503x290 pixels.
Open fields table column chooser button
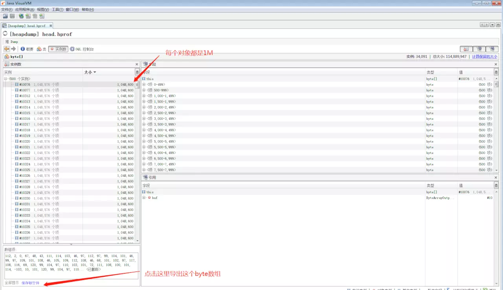(496, 72)
